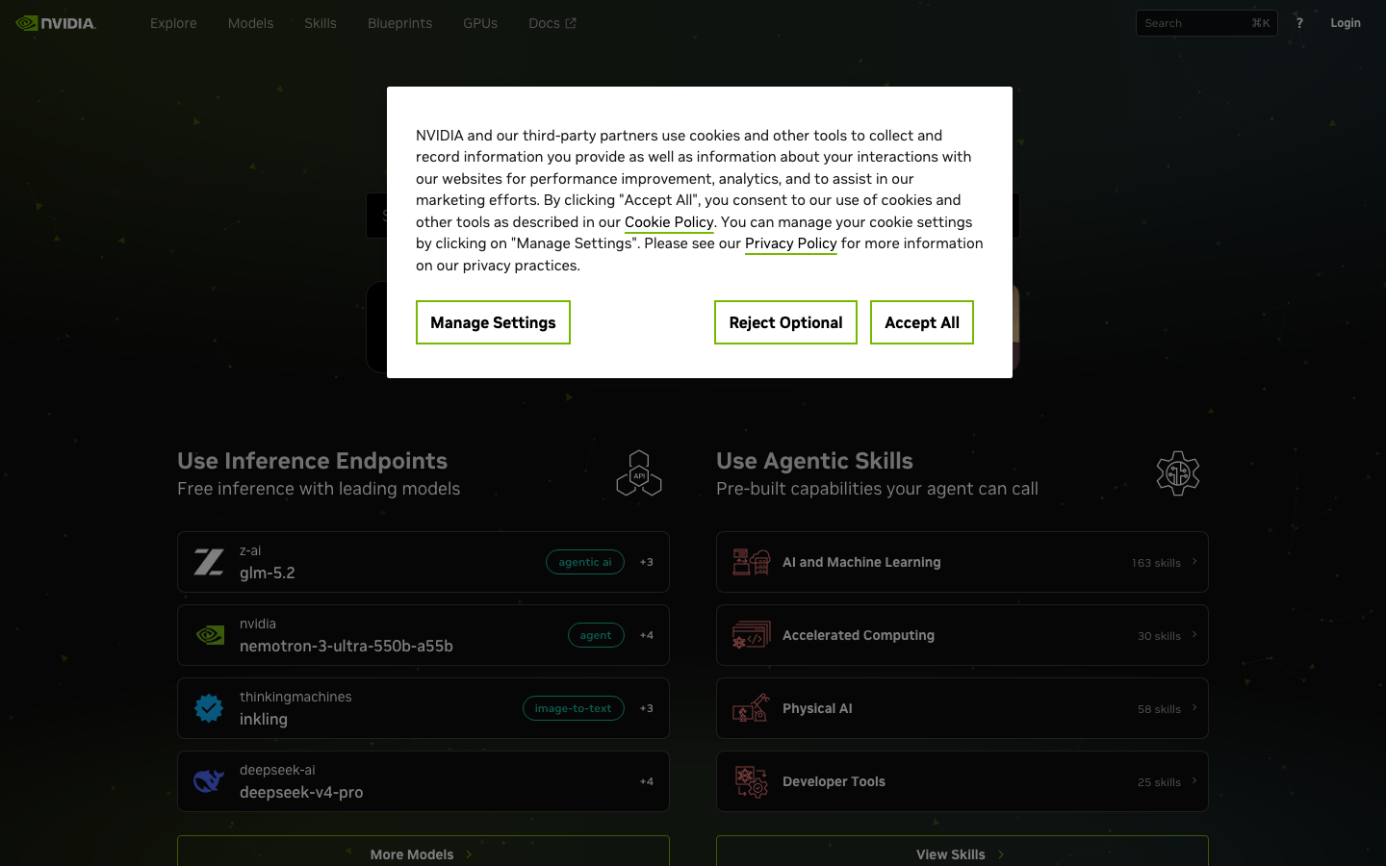Click chevron on AI and Machine Learning

[1194, 561]
